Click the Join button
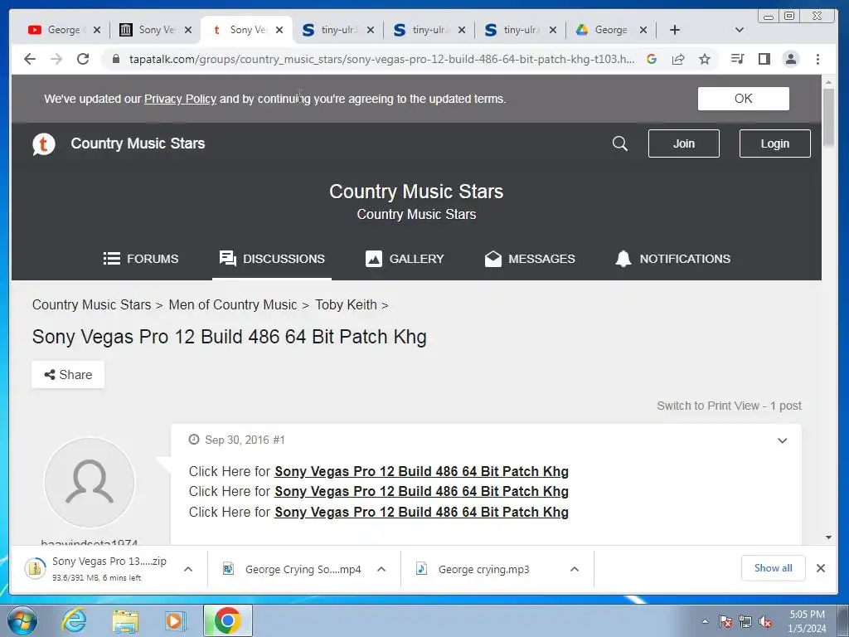This screenshot has height=637, width=849. 684,143
